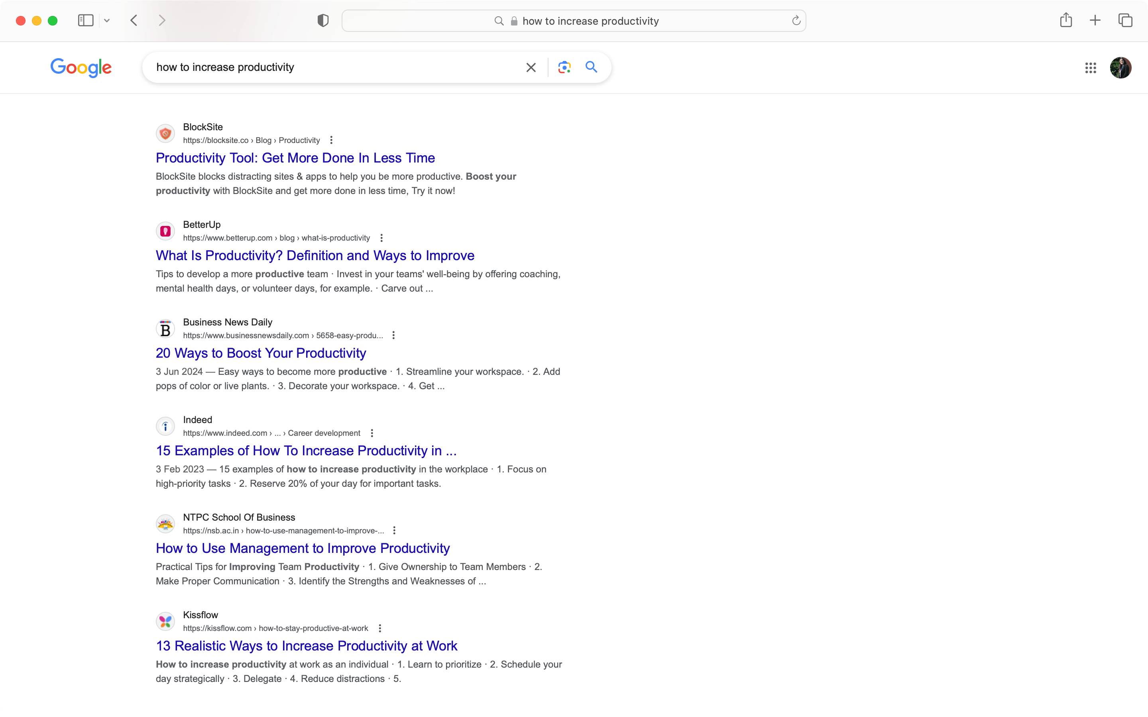Click the lock icon in address bar
This screenshot has height=717, width=1148.
pos(514,21)
